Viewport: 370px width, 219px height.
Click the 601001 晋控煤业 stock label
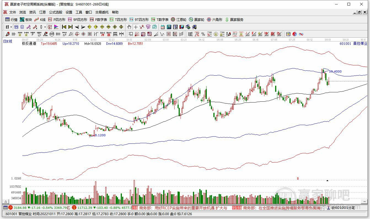pyautogui.click(x=353, y=43)
